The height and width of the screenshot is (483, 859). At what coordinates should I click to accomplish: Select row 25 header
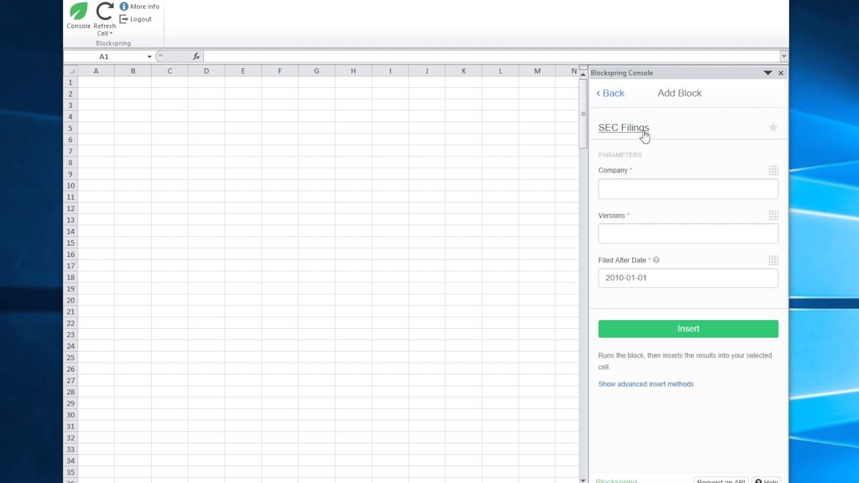click(x=70, y=358)
